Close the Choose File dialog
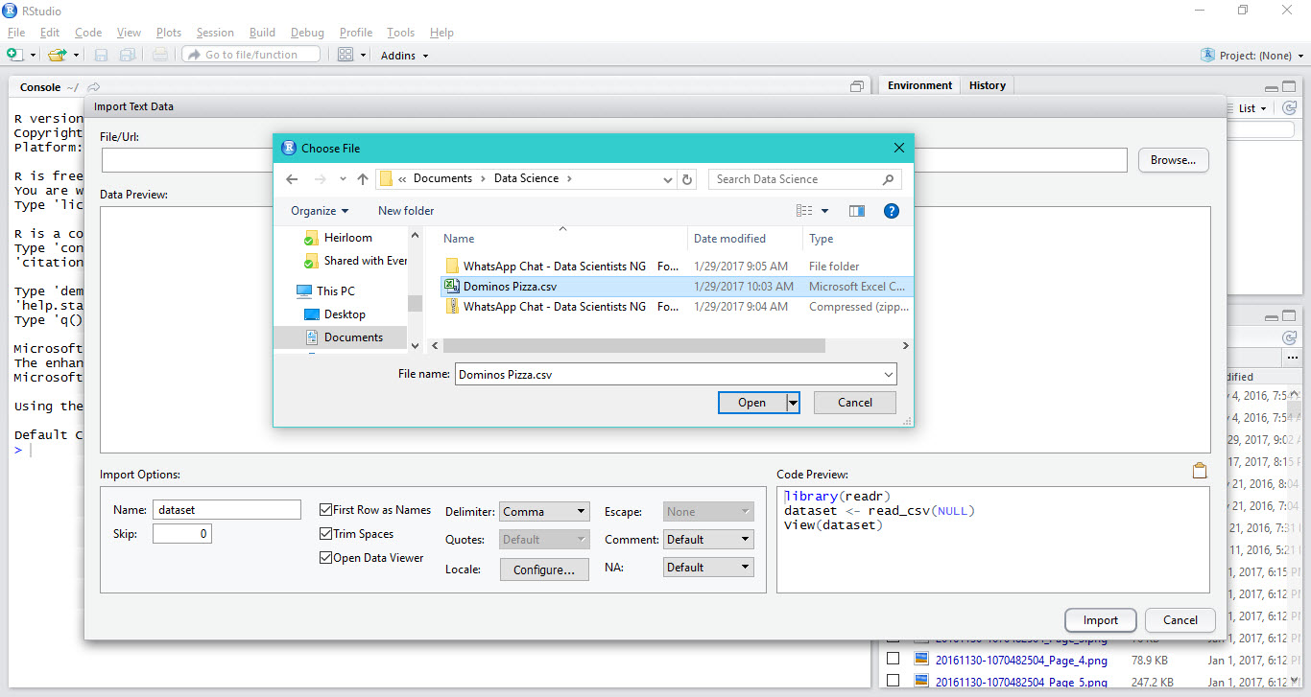Viewport: 1311px width, 697px height. (x=899, y=148)
